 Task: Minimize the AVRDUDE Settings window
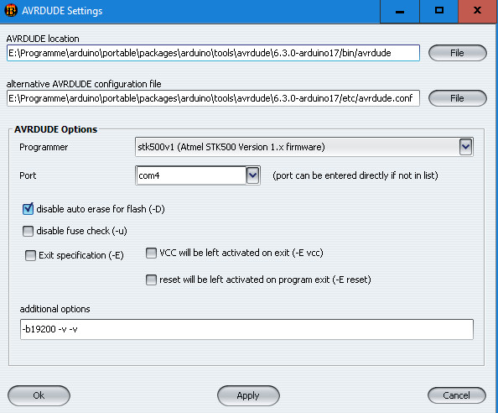click(x=400, y=11)
